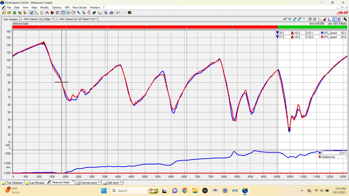Click the RTD taskbar icon
This screenshot has width=349, height=196.
(x=235, y=191)
